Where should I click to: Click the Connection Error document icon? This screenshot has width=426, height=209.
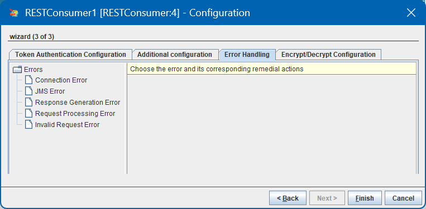pos(28,80)
